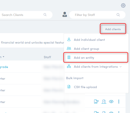
Task: Open the settings gear icon
Action: click(123, 5)
